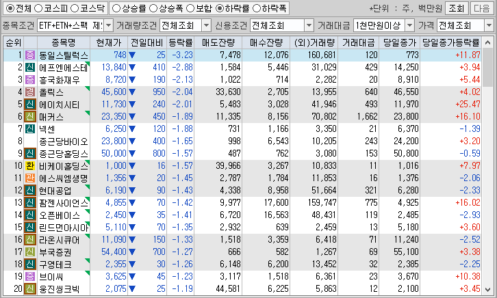Viewport: 497px width, 298px height.
Task: Click the table scrollbar down arrow
Action: [488, 290]
